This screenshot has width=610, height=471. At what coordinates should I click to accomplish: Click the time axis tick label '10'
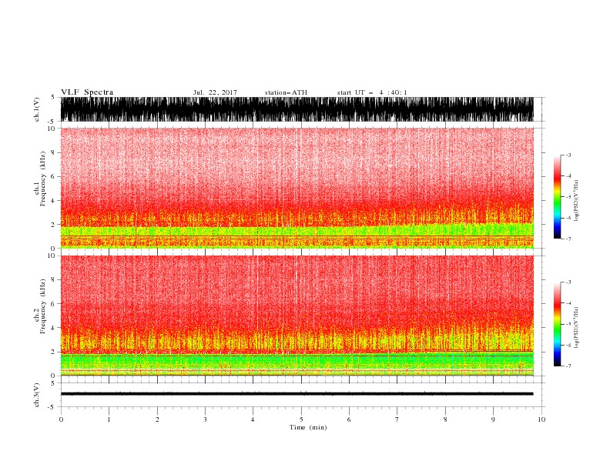click(x=541, y=419)
